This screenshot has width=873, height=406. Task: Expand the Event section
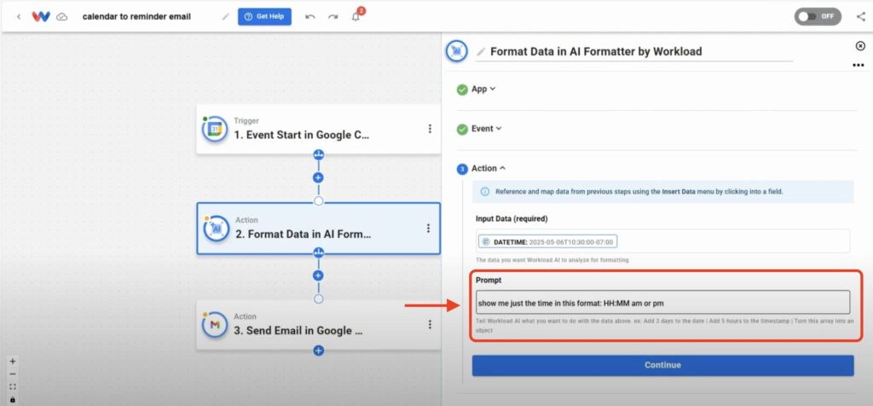(487, 129)
